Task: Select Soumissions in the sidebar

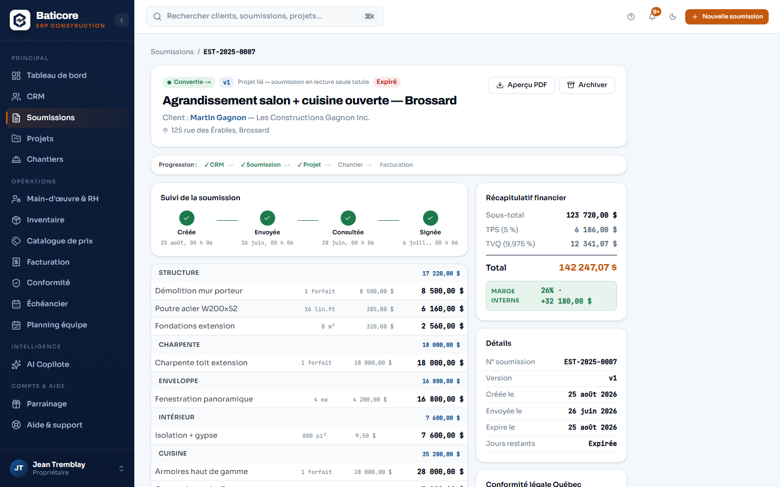Action: click(x=67, y=117)
